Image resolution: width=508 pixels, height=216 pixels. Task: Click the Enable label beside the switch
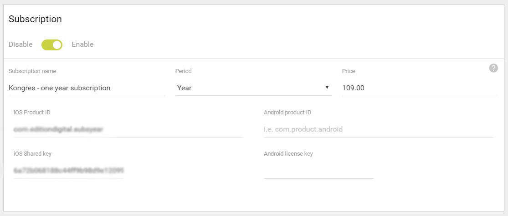pyautogui.click(x=82, y=44)
